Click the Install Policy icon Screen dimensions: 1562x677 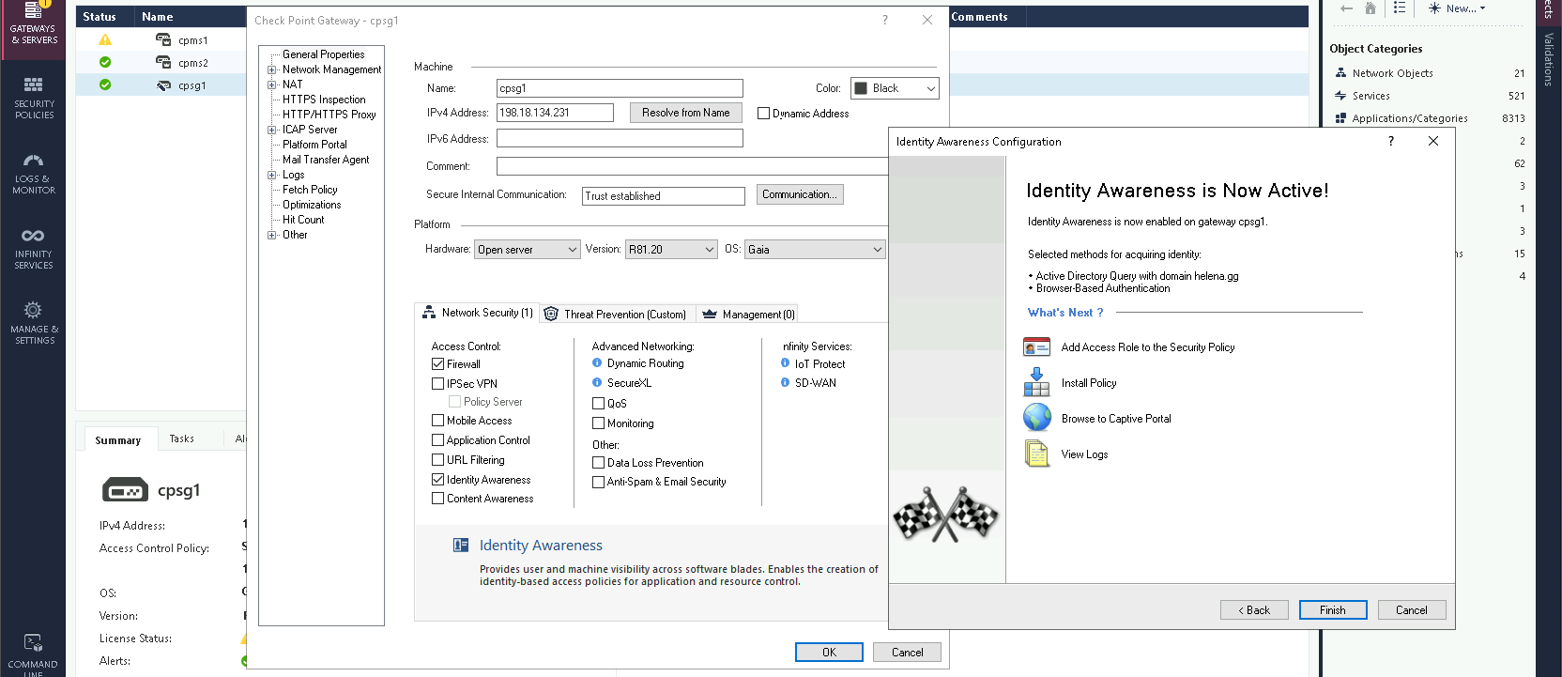click(x=1036, y=382)
